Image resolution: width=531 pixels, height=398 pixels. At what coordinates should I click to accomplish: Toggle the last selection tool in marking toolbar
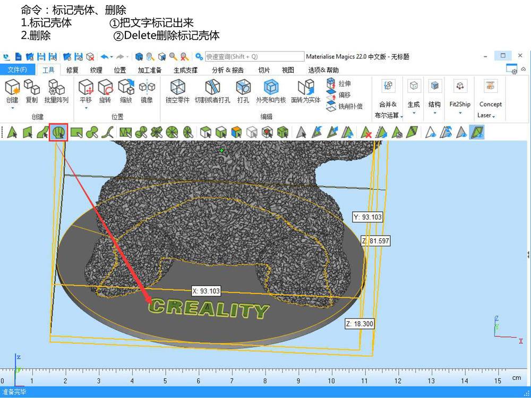click(x=476, y=132)
